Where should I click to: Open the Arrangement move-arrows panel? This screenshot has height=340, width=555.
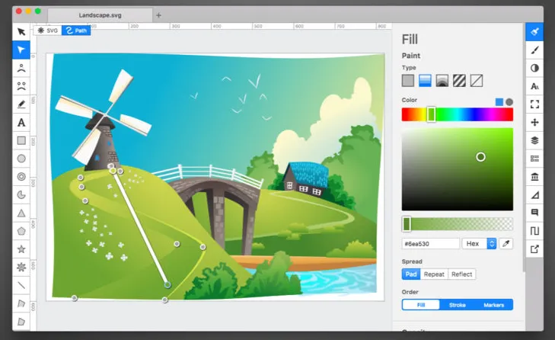coord(534,122)
